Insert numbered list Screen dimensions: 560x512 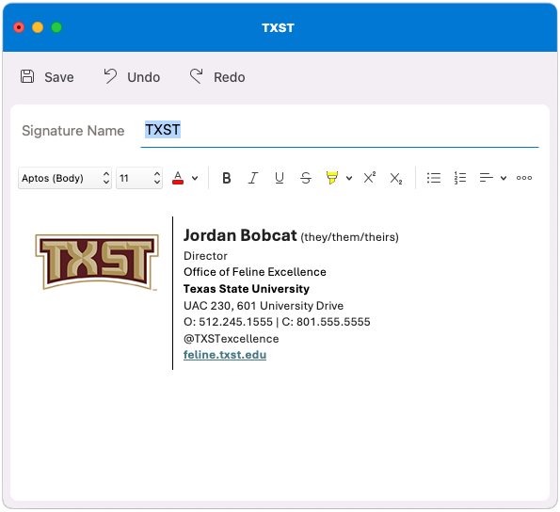[460, 178]
